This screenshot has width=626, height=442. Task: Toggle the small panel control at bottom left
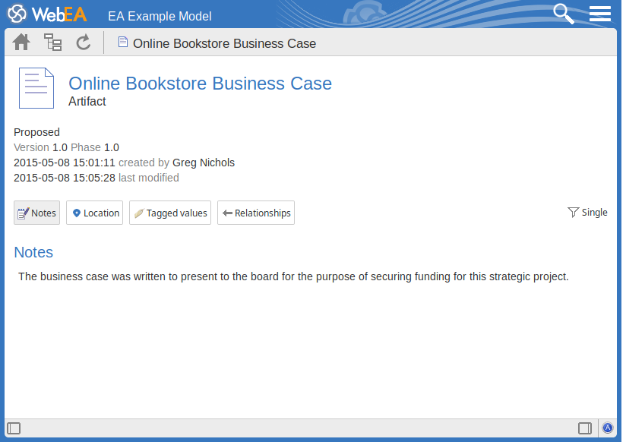13,428
